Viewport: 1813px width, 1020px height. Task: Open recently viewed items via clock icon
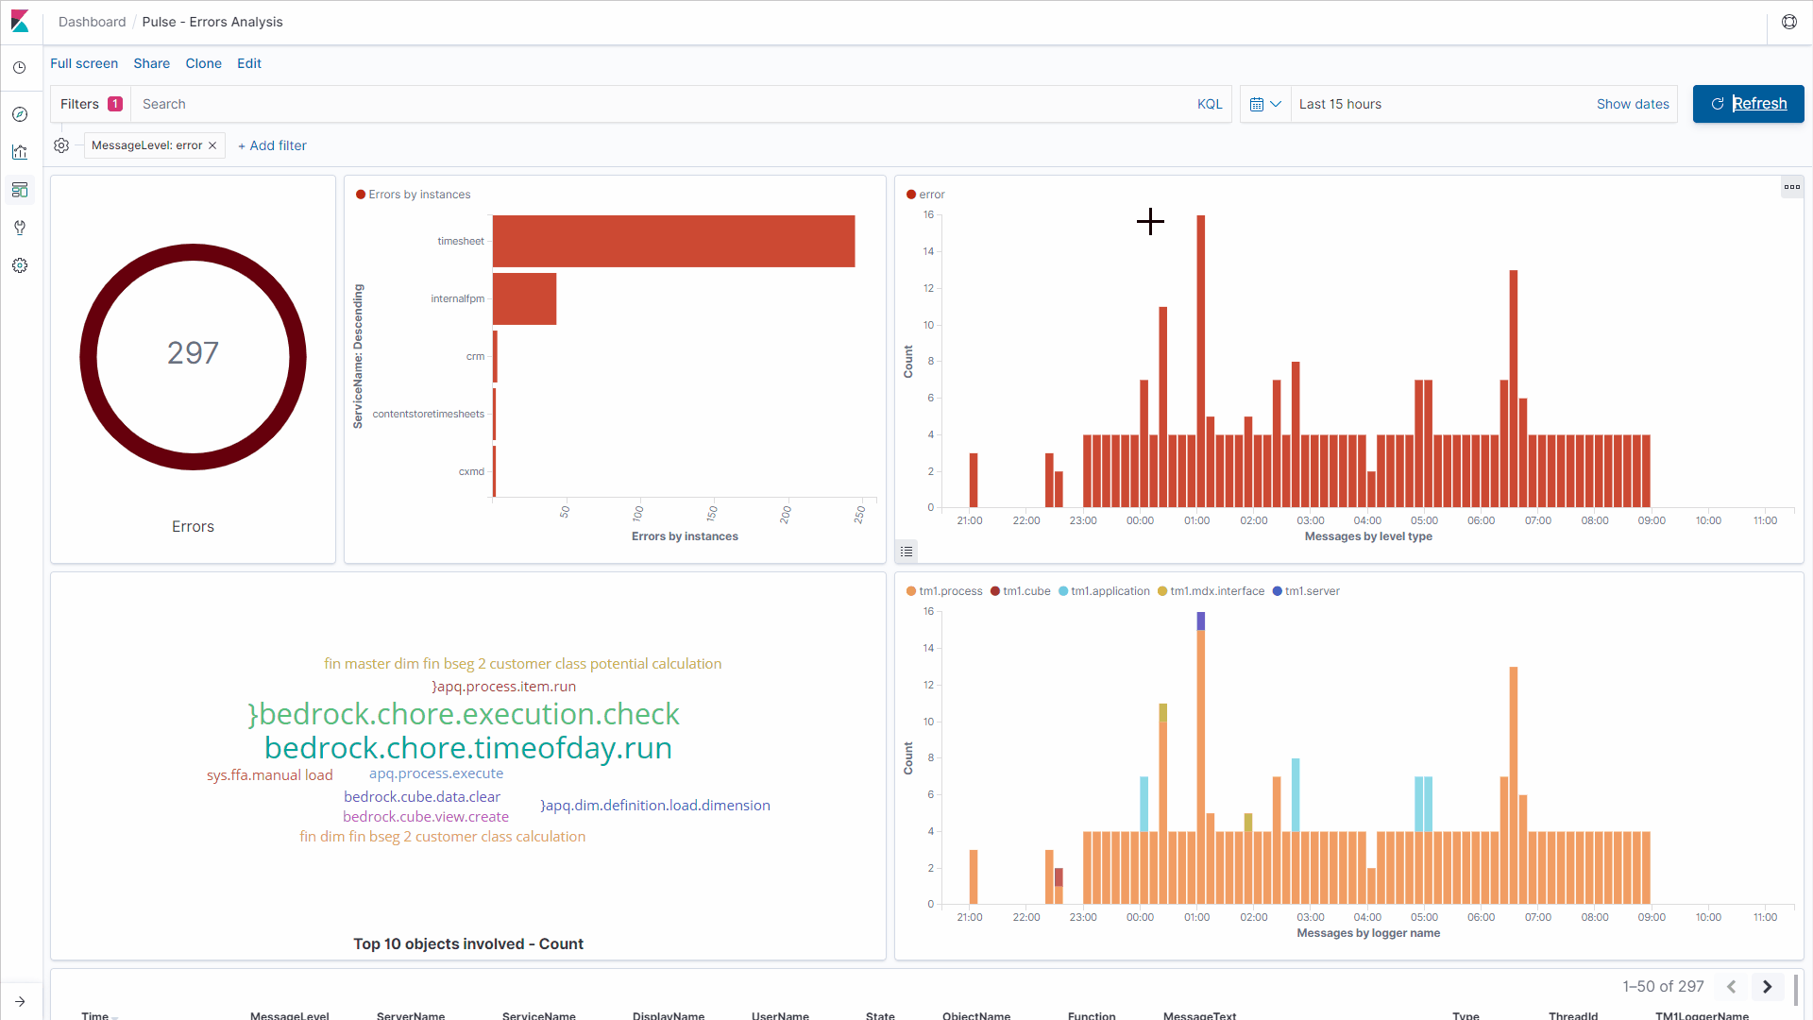click(19, 67)
